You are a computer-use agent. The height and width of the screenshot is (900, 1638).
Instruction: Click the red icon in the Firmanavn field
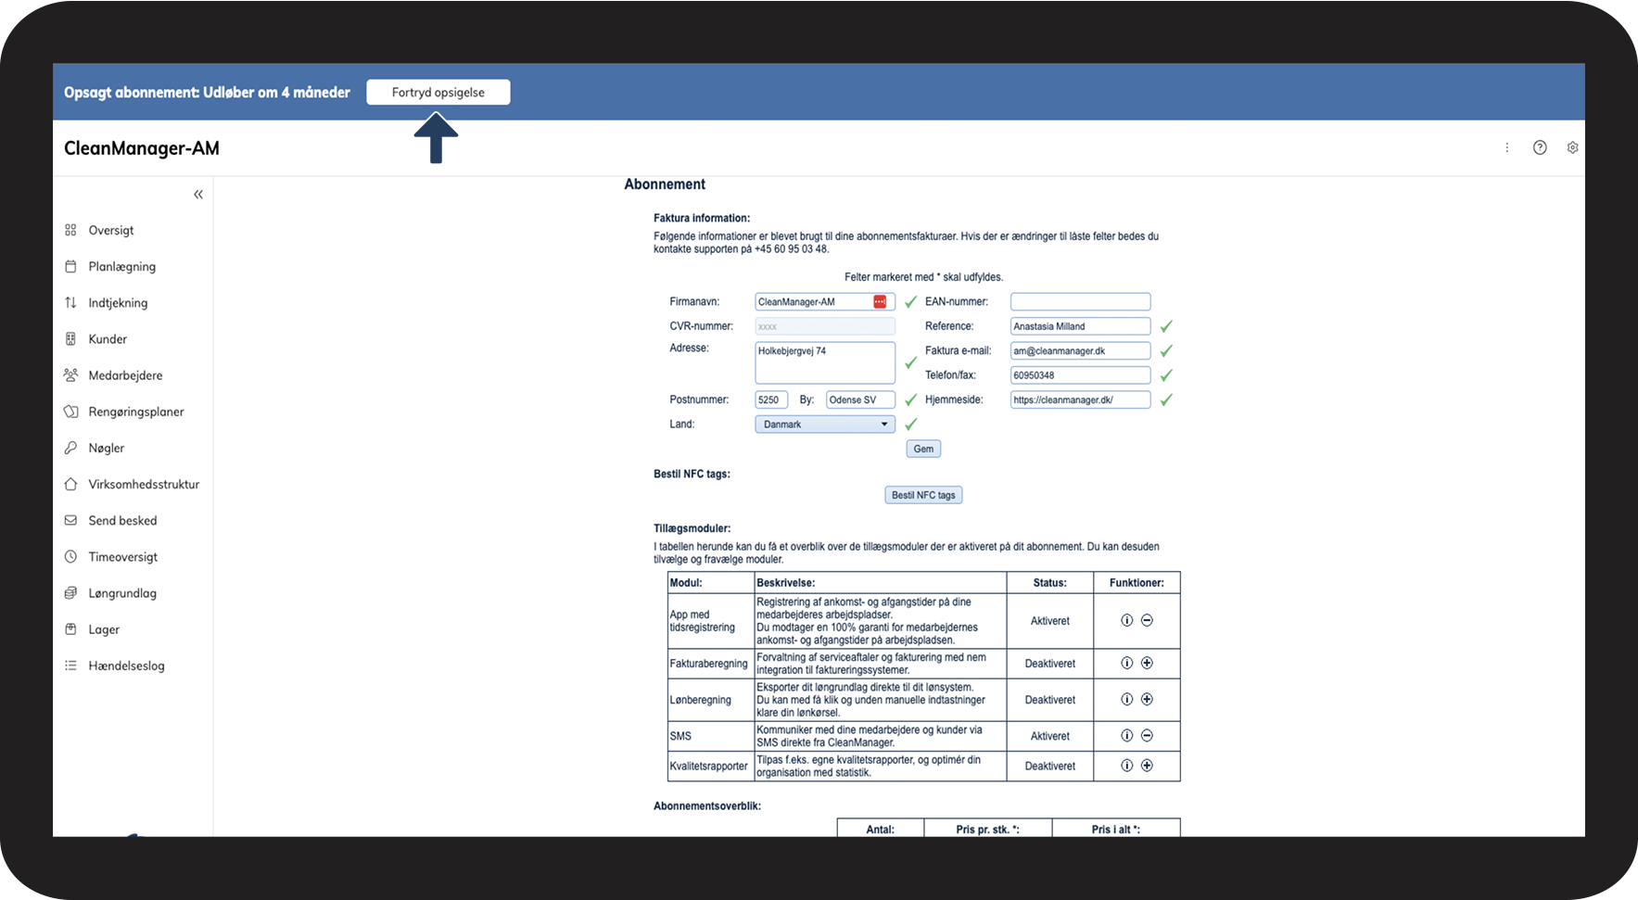[x=880, y=302]
